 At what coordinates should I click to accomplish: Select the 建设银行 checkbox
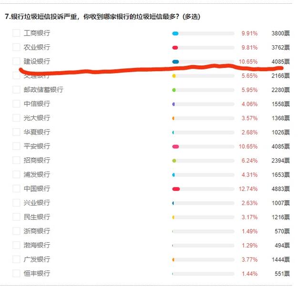(x=16, y=62)
